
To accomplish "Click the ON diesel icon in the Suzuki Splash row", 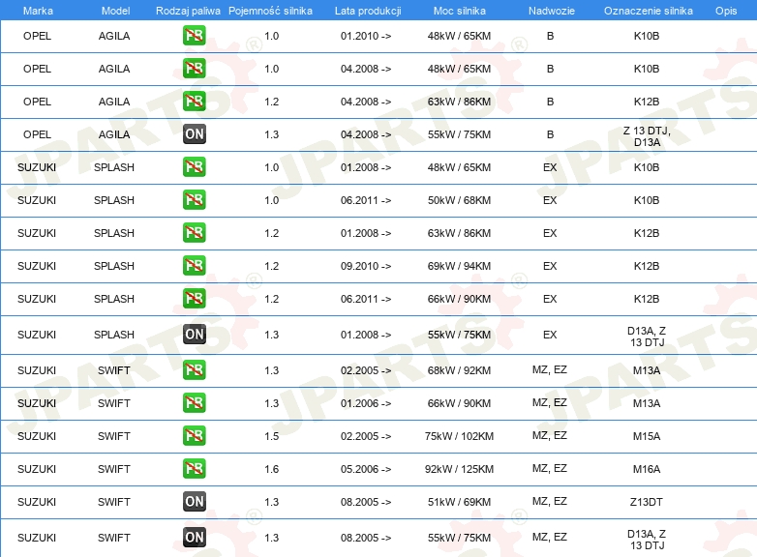I will [x=194, y=335].
